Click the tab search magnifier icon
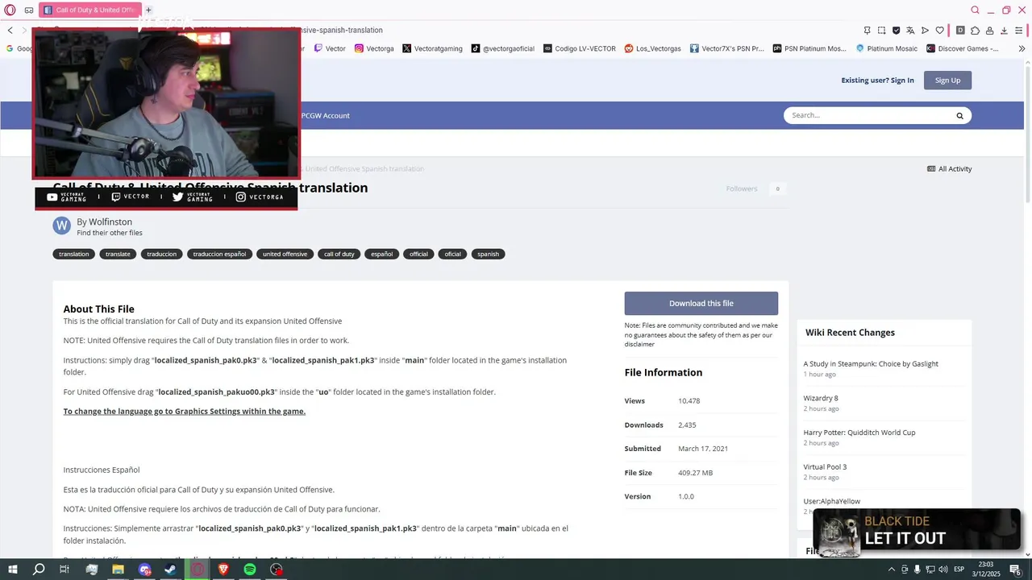 point(976,10)
